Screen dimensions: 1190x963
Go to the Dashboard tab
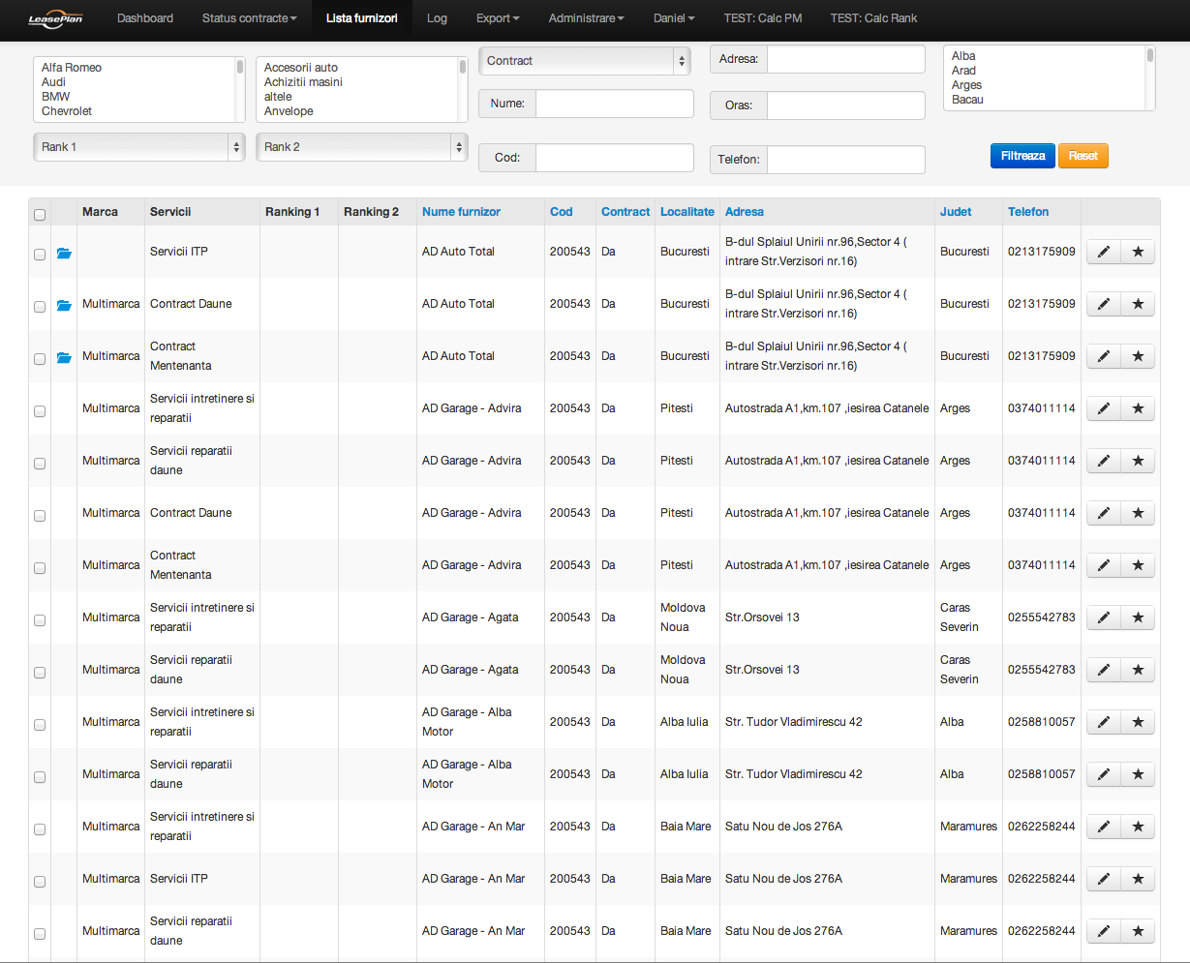tap(145, 18)
